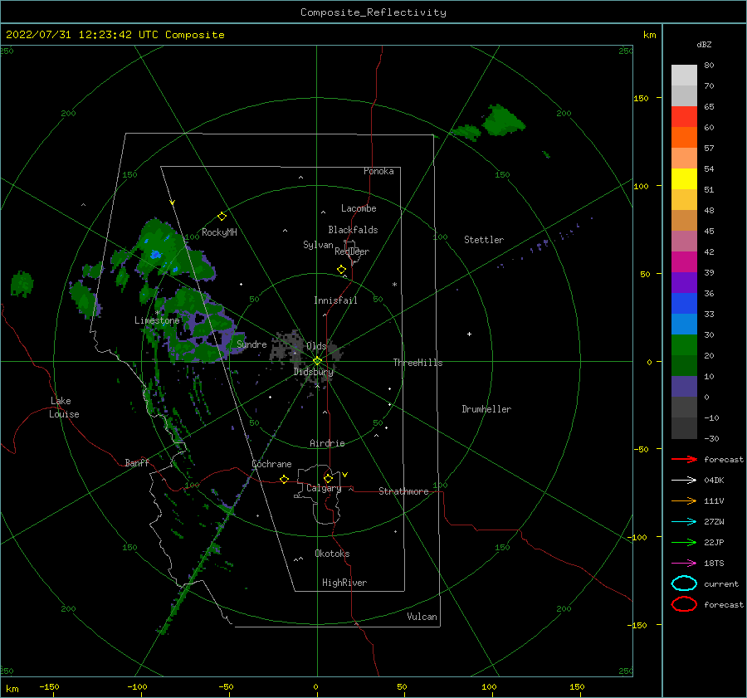This screenshot has height=698, width=747.
Task: Click the Drumheller label
Action: 486,409
